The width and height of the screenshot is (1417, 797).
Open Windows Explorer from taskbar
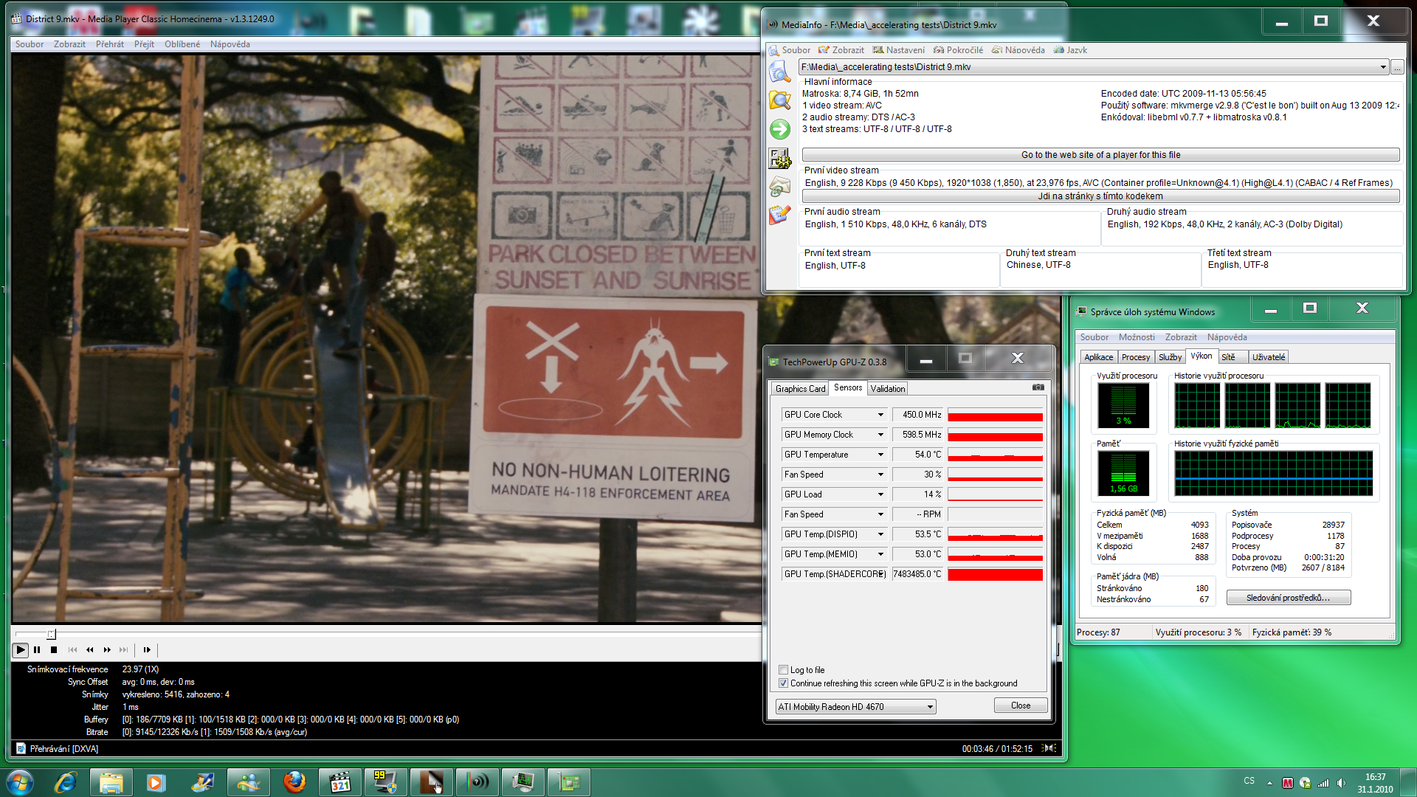coord(111,782)
